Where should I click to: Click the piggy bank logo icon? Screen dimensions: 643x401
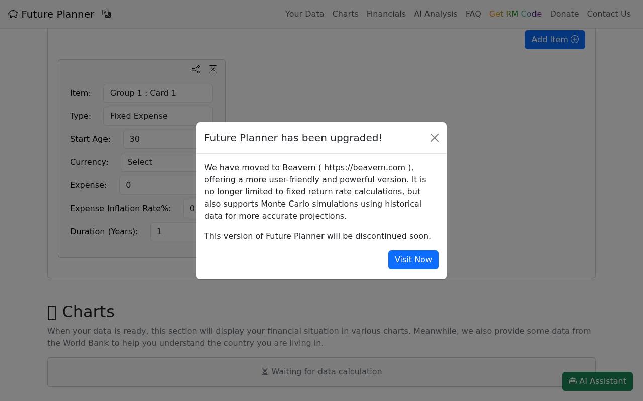click(x=13, y=14)
